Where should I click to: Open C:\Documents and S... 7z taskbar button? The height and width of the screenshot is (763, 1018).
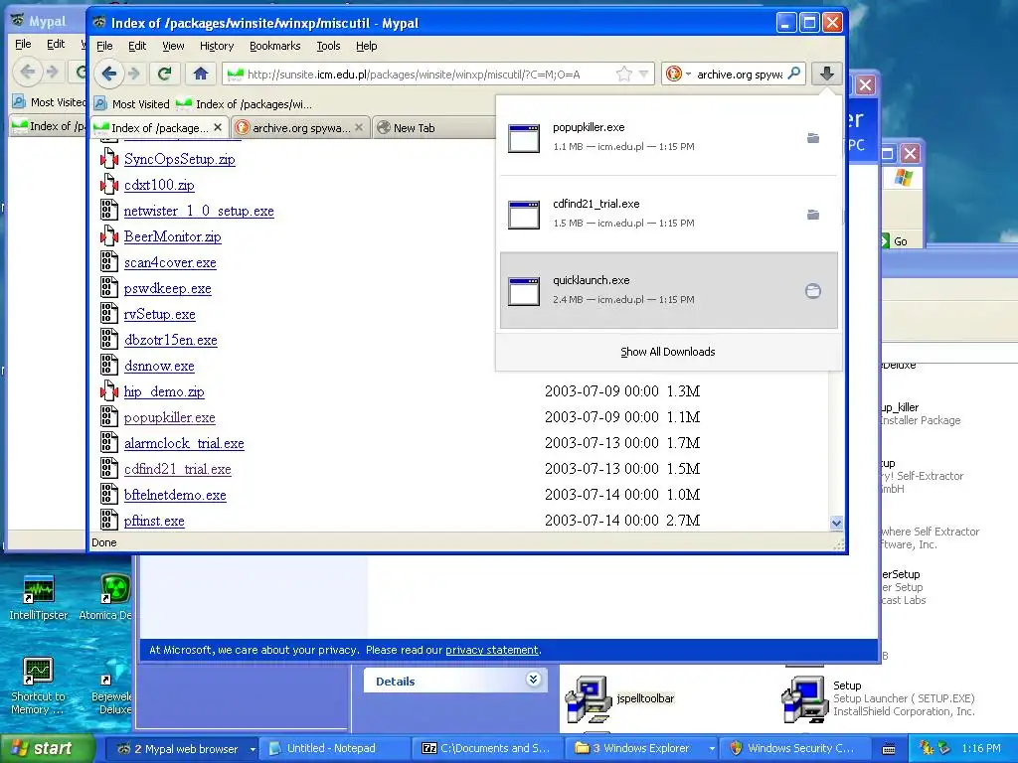pos(487,748)
